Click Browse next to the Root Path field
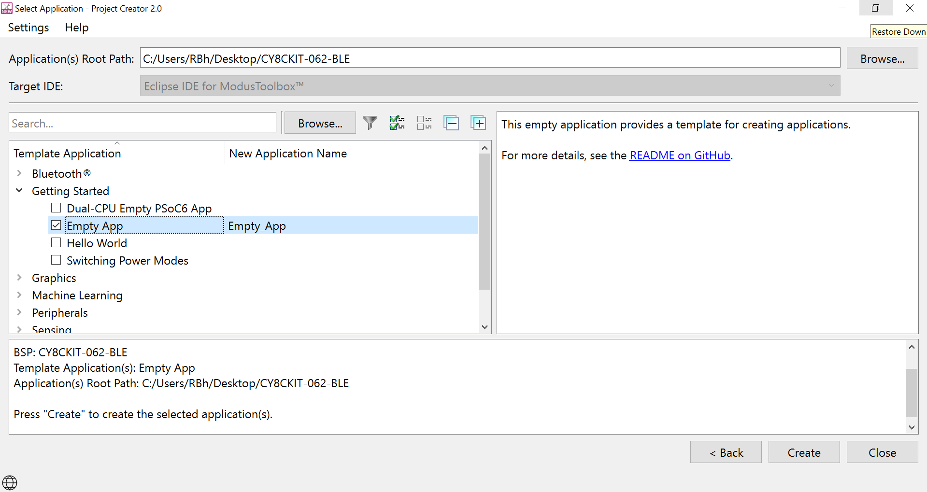The width and height of the screenshot is (927, 492). pos(882,58)
